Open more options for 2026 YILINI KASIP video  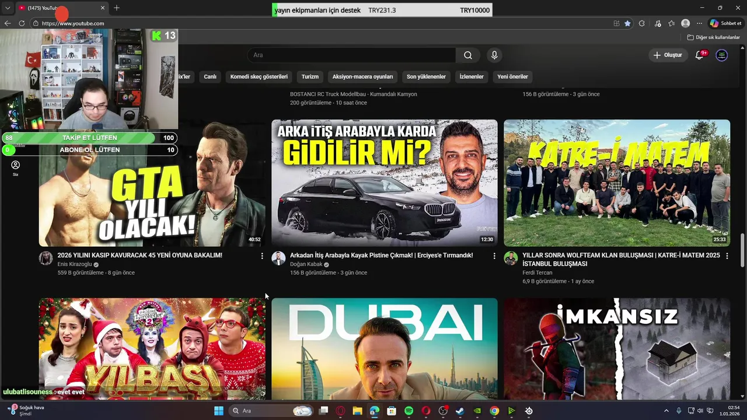point(261,256)
